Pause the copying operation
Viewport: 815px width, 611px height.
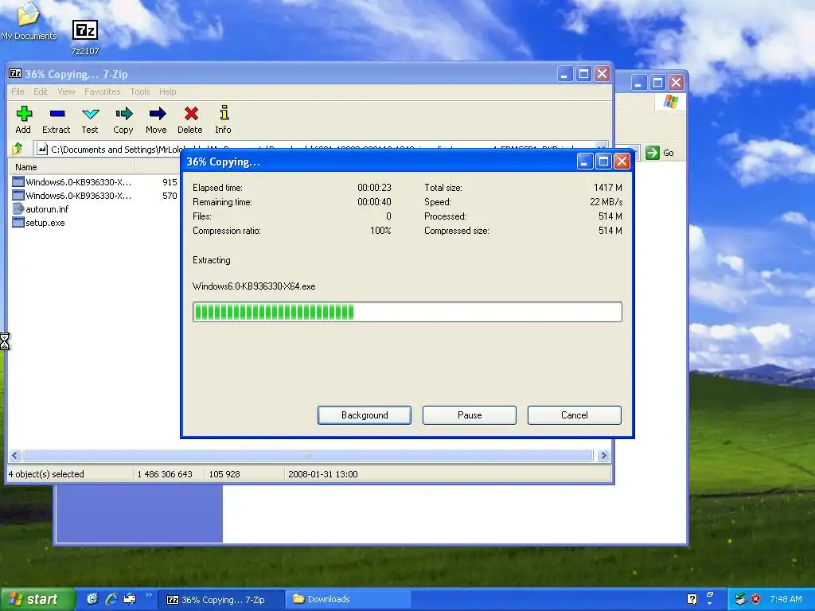point(470,415)
